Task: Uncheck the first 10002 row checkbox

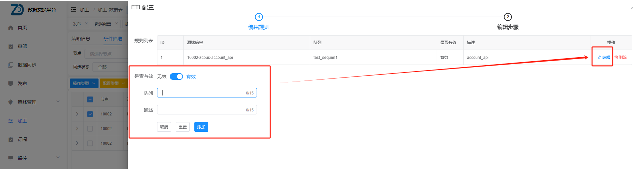Action: pos(90,114)
